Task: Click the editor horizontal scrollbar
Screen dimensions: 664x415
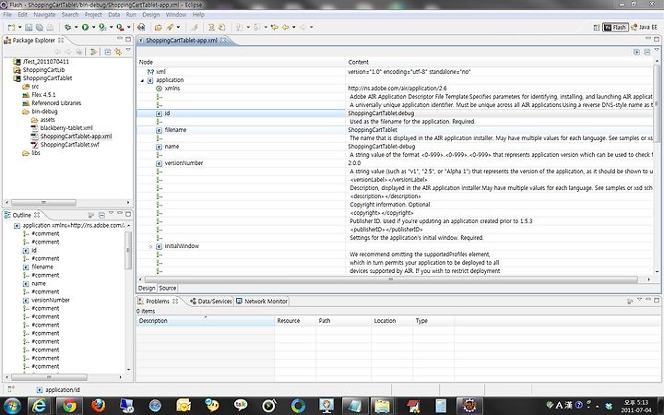Action: [391, 279]
